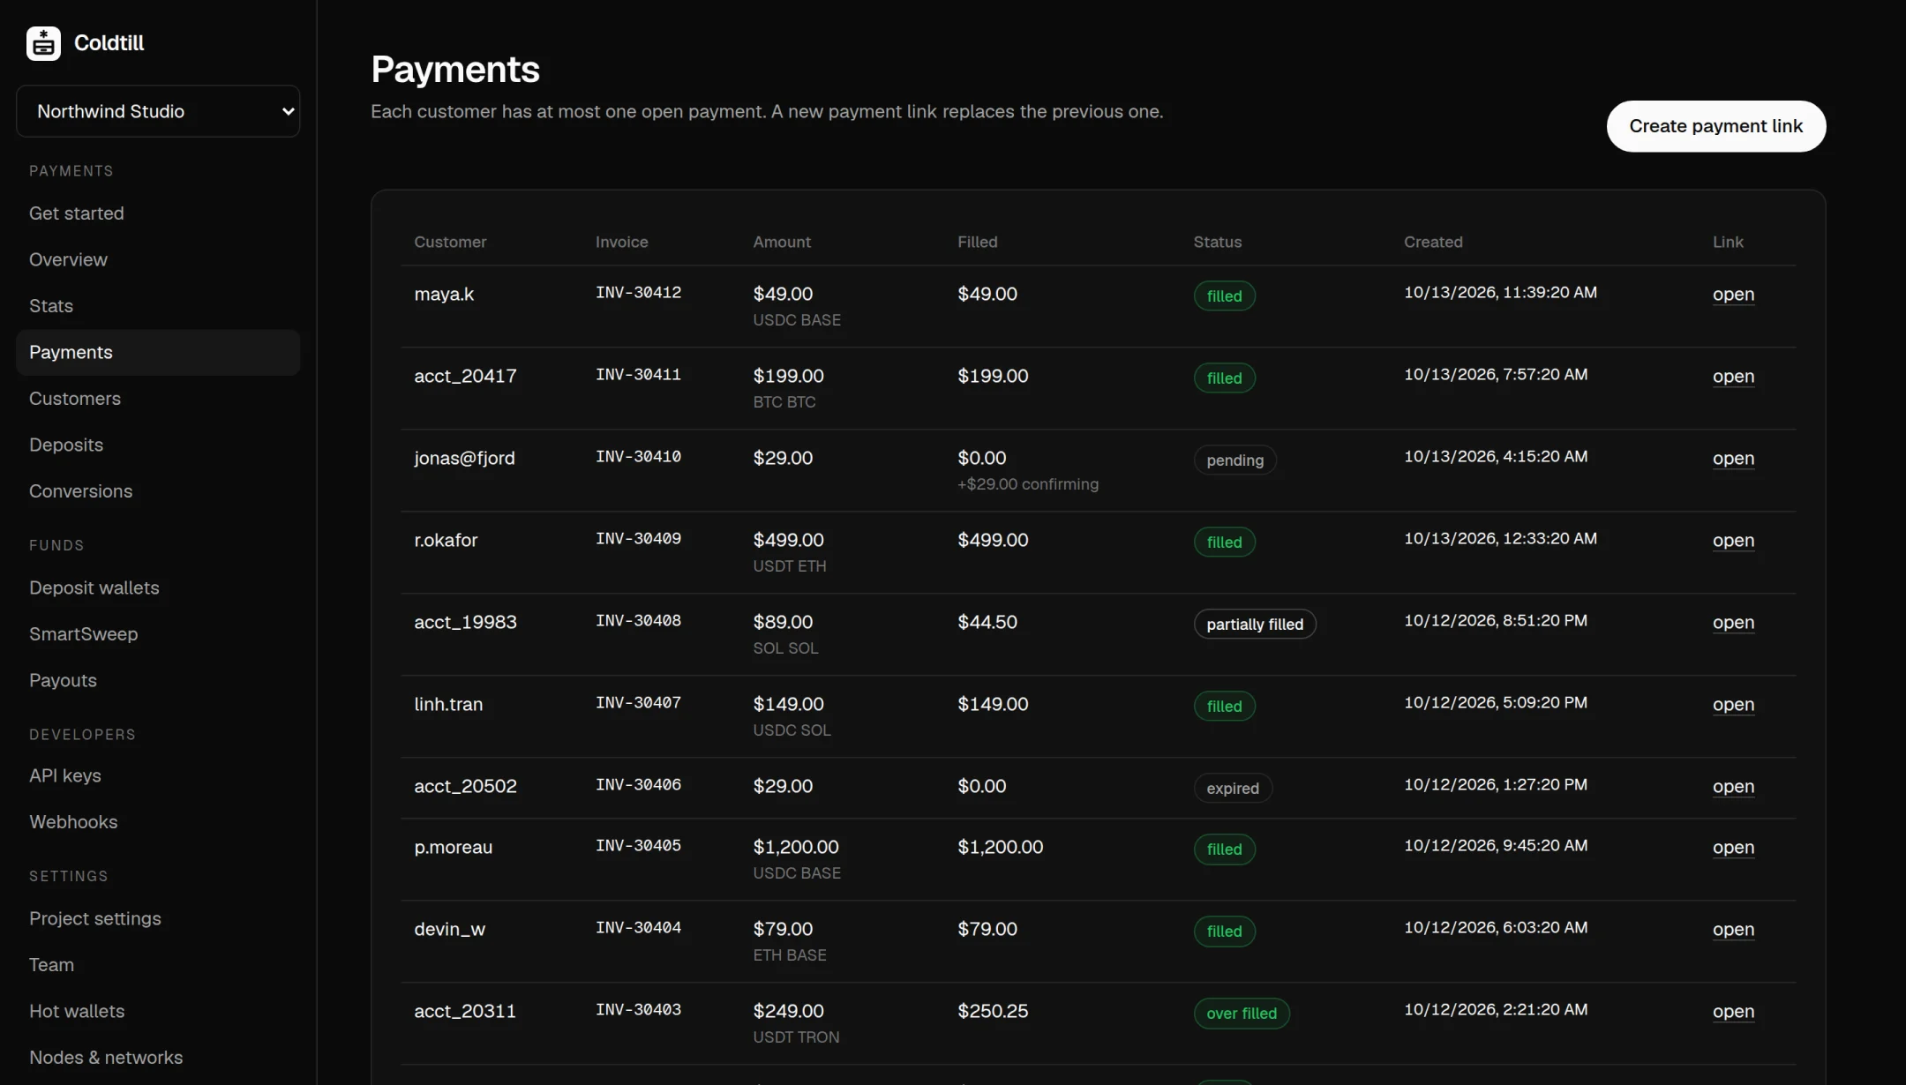
Task: Click the $250.25 filled amount
Action: pos(993,1012)
